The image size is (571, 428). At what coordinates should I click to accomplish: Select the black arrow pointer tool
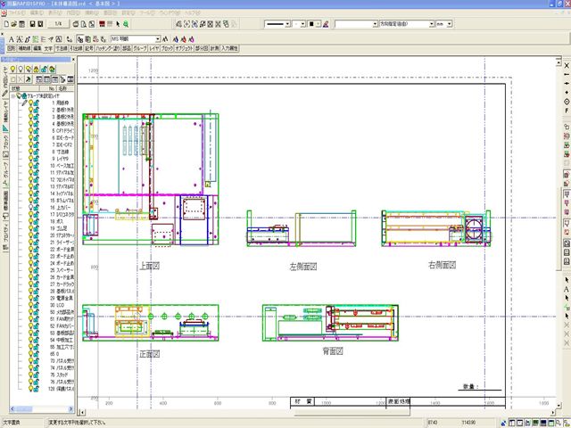[x=118, y=24]
